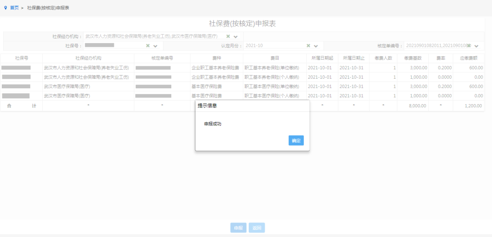Viewport: 492px width, 237px height.
Task: Click 600.00 in the 职工基本医疗保险(单位缴纳) row
Action: (x=477, y=86)
